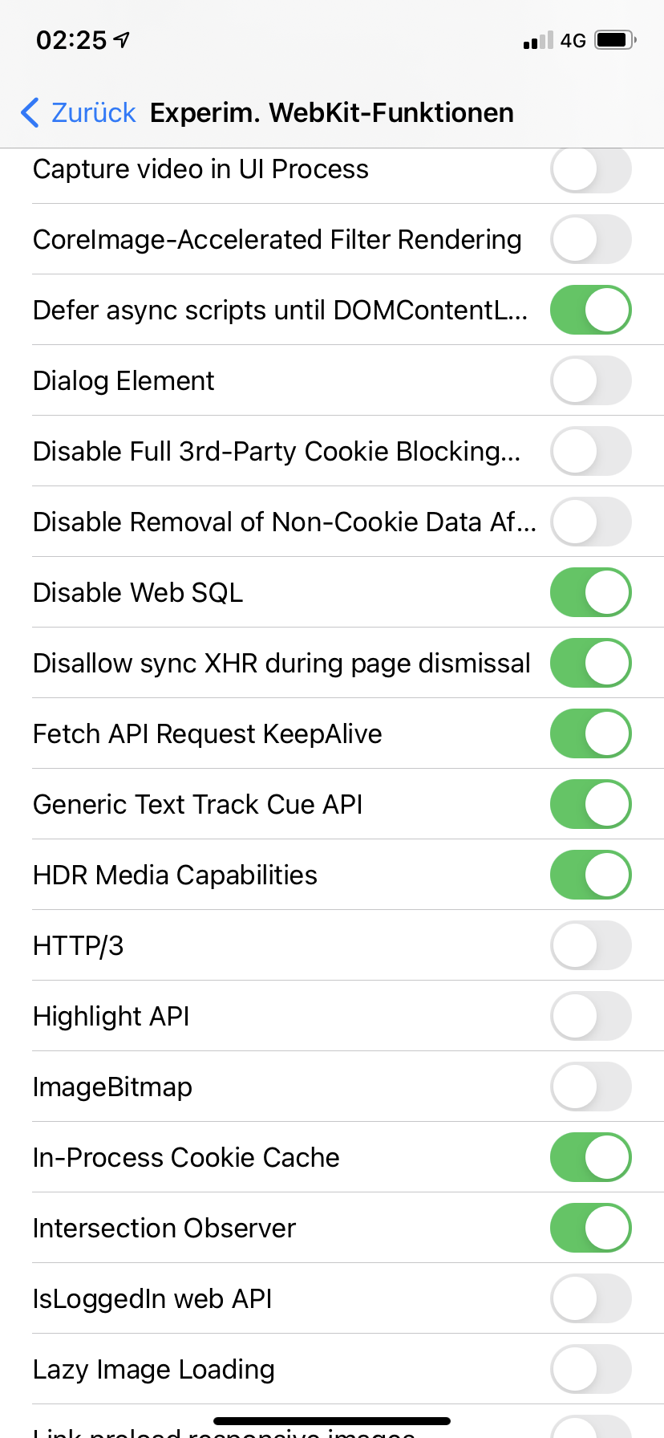Enable the ImageBitmap toggle
This screenshot has width=664, height=1438.
click(x=590, y=1087)
